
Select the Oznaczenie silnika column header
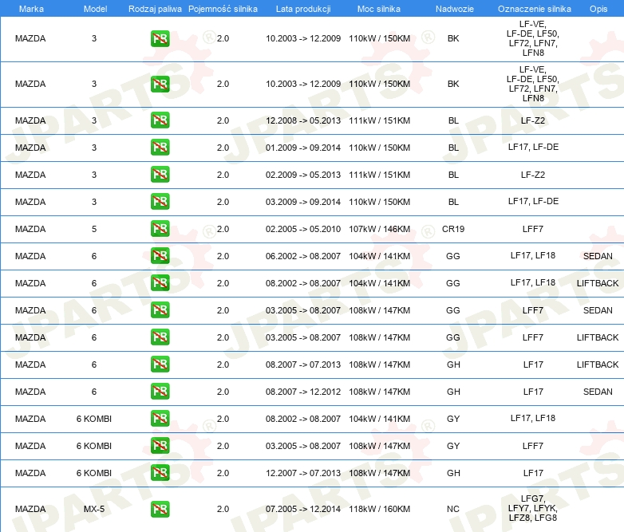(x=532, y=8)
